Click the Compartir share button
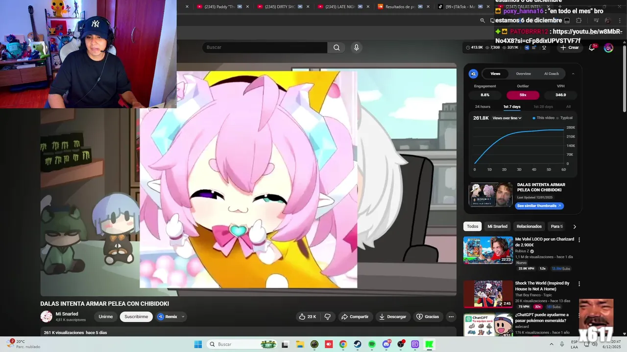This screenshot has height=352, width=627. (355, 317)
